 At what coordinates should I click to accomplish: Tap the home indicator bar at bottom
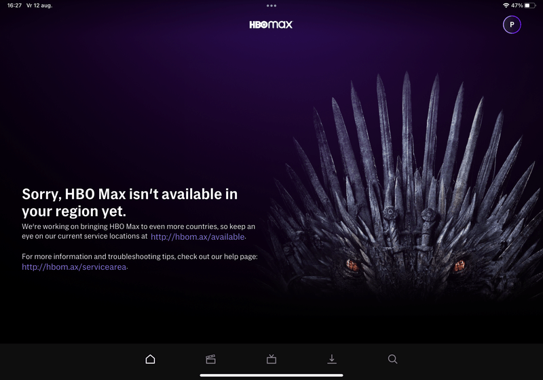(271, 375)
